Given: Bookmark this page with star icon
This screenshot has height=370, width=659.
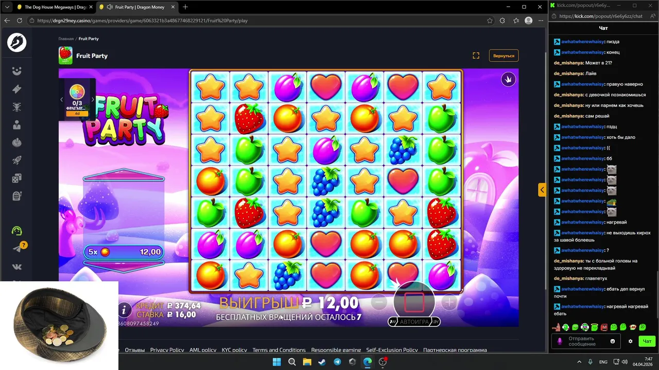Looking at the screenshot, I should 490,21.
